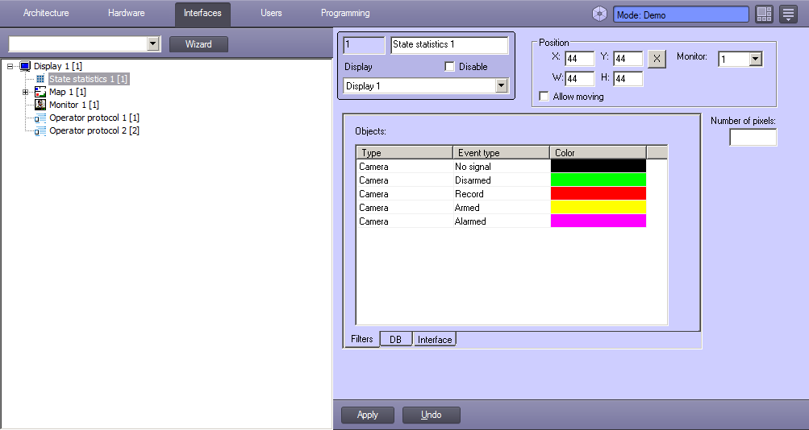Viewport: 809px width, 430px height.
Task: Click the Monitor 1 icon in tree
Action: pyautogui.click(x=40, y=105)
